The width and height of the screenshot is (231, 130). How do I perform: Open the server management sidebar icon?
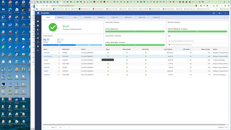[38, 25]
